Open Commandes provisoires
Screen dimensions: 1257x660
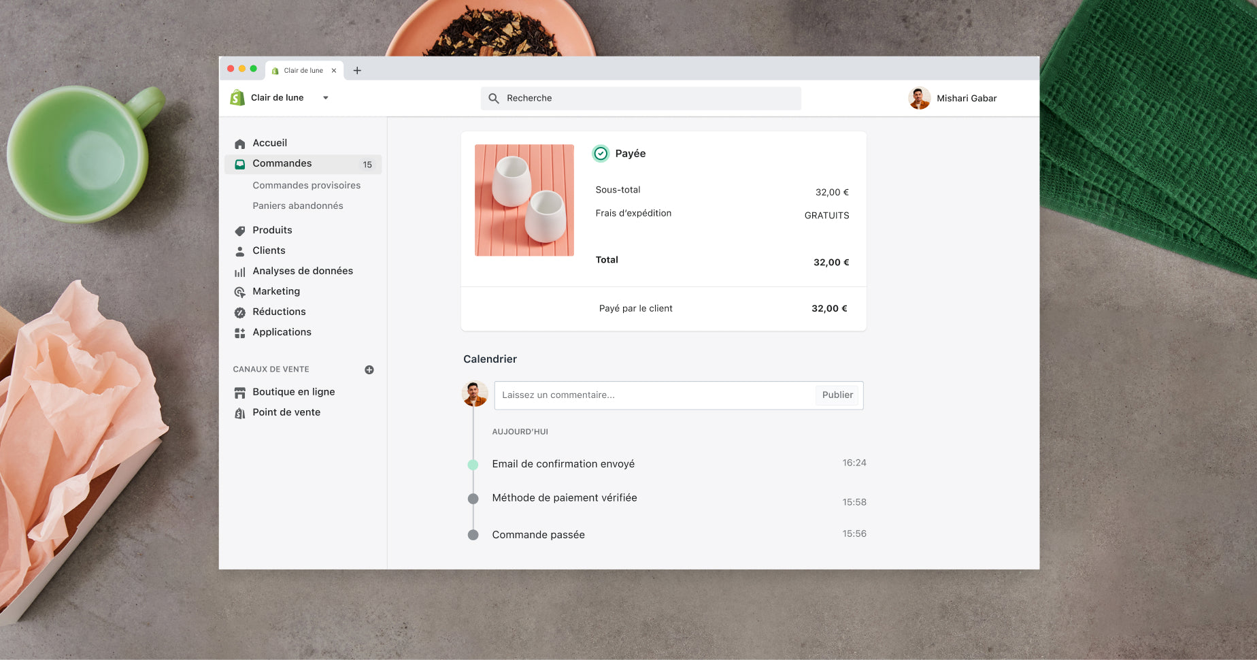click(307, 185)
